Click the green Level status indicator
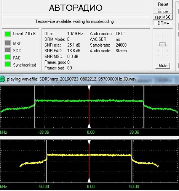 (8, 34)
